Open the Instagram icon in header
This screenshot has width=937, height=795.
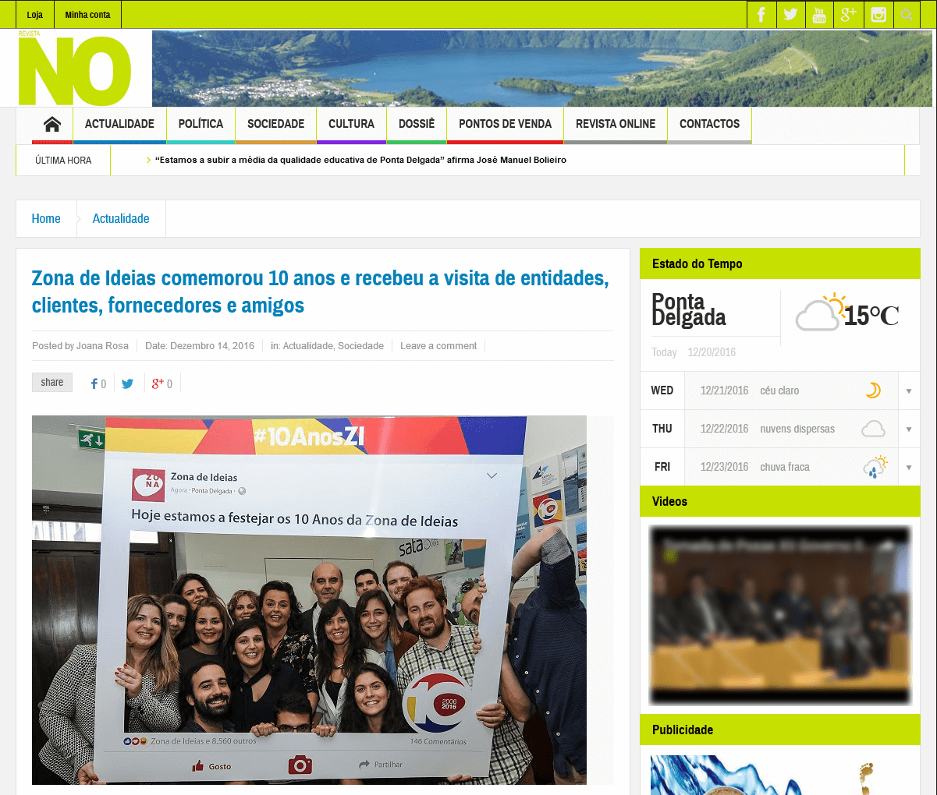point(878,15)
